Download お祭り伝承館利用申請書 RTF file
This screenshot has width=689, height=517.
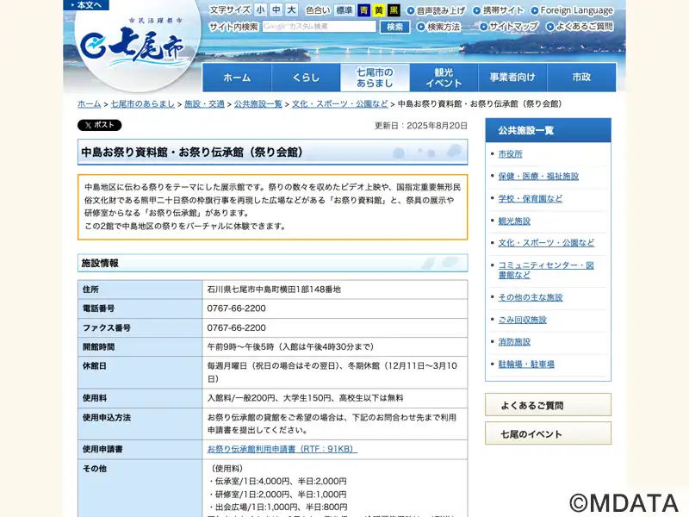coord(282,449)
